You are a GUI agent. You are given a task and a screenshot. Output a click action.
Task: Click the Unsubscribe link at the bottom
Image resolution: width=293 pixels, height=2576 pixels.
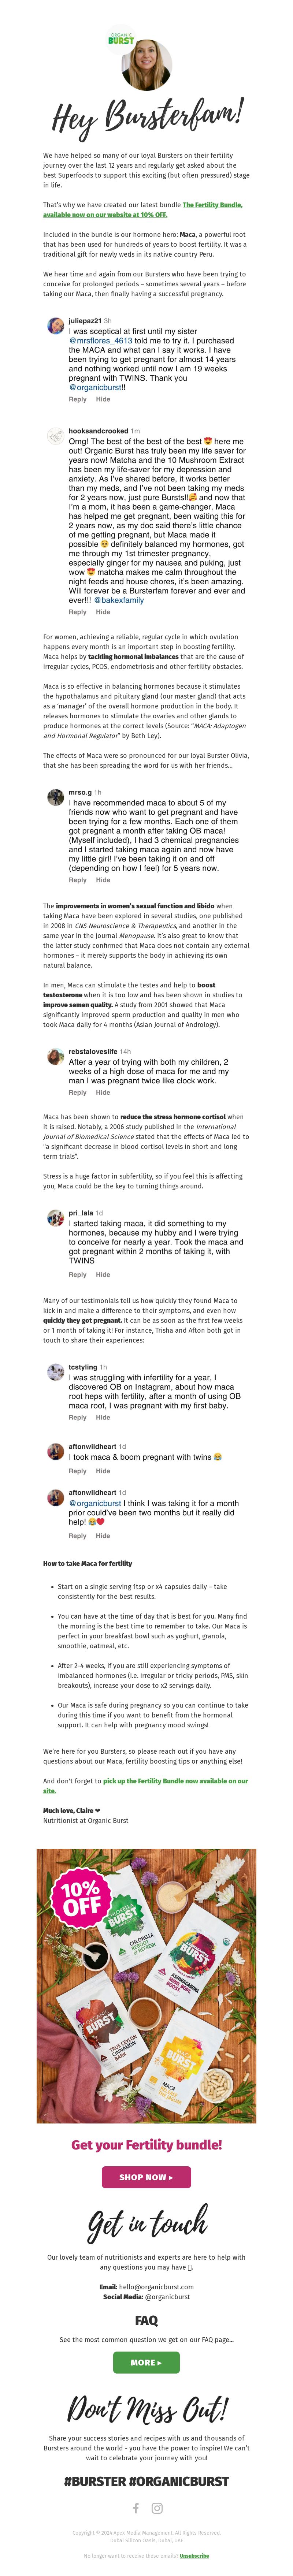(x=194, y=2556)
